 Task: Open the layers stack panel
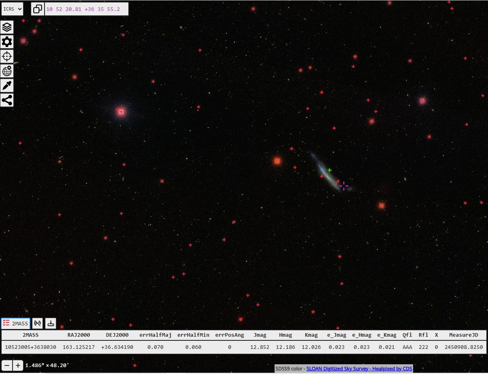pyautogui.click(x=7, y=27)
